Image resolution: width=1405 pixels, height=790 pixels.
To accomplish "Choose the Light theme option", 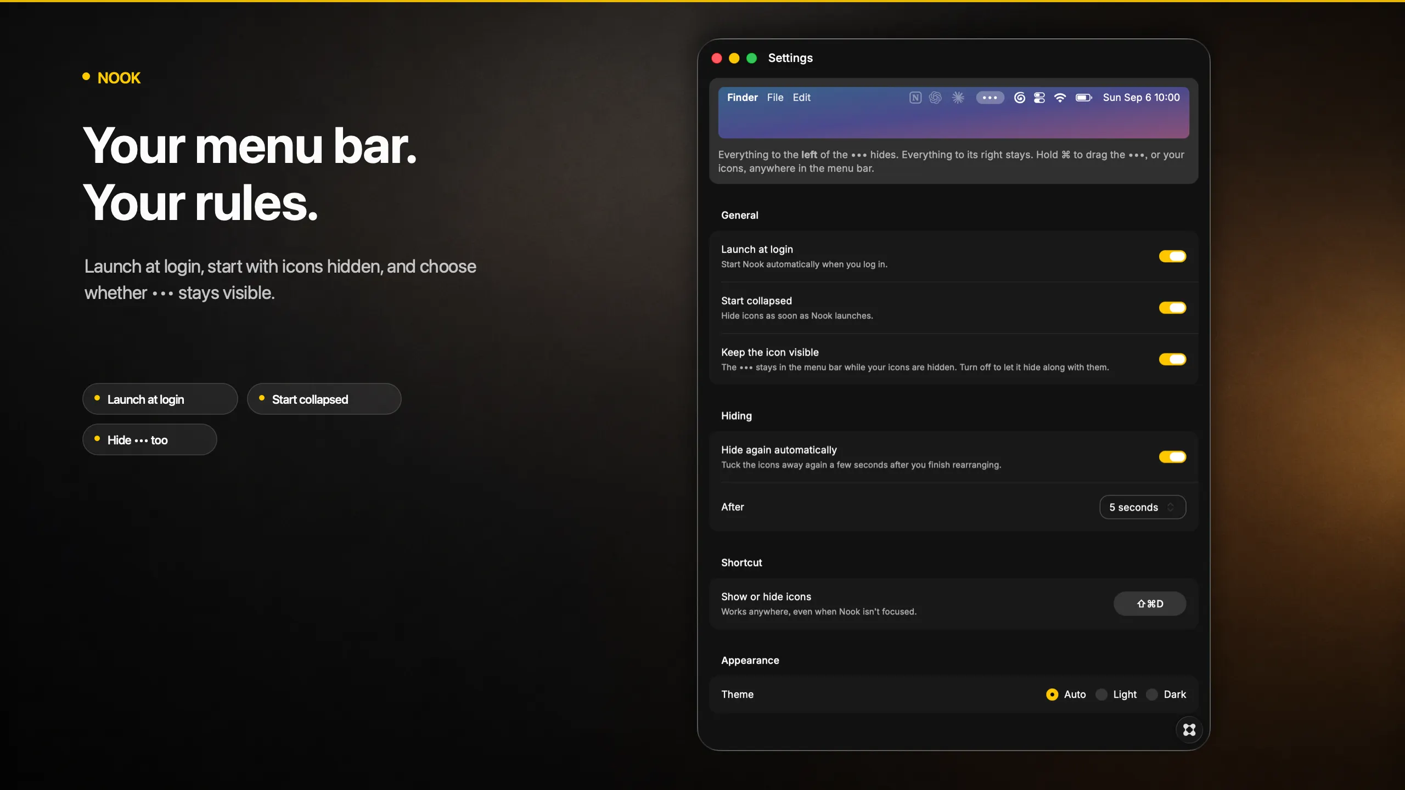I will (x=1101, y=695).
